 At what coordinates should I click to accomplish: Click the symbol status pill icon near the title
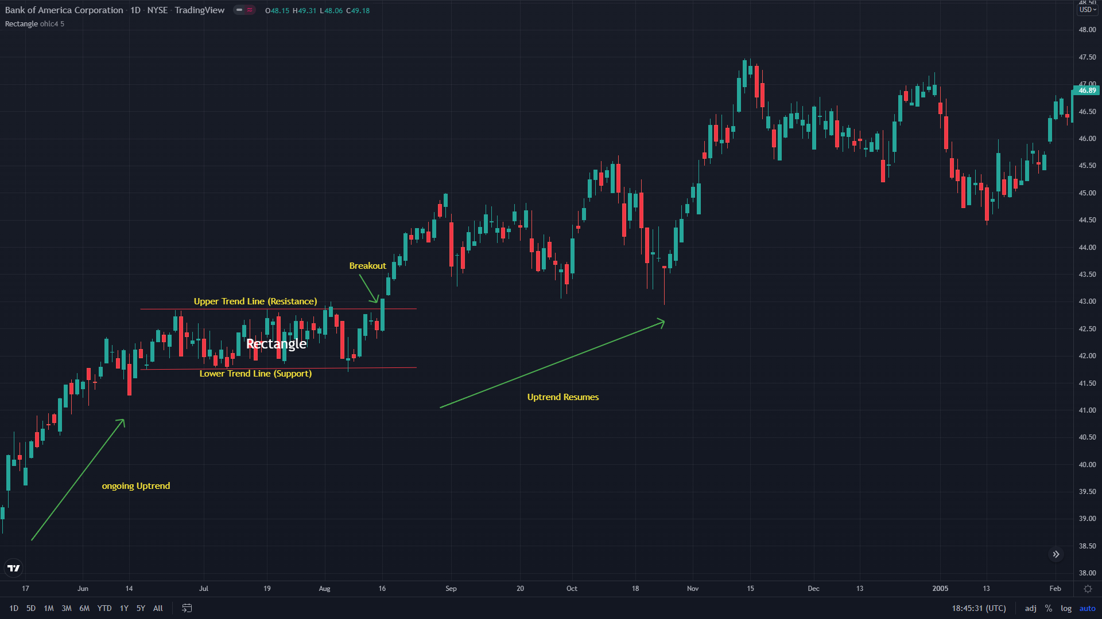(x=245, y=10)
